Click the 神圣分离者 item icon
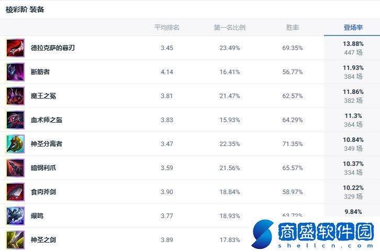Screen dimensions: 380x252 pyautogui.click(x=15, y=144)
